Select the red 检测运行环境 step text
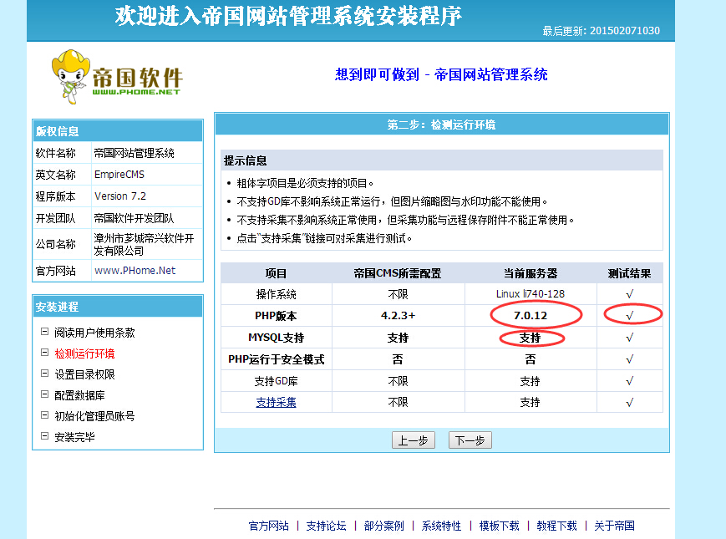The image size is (726, 539). [x=84, y=353]
